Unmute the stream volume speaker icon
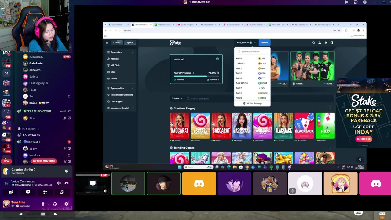This screenshot has width=391, height=220. (x=105, y=191)
